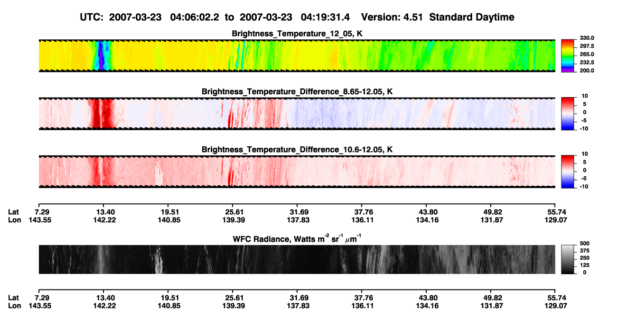The width and height of the screenshot is (617, 316).
Task: Click the 10 label on the 10.6-12.05 color bar
Action: pyautogui.click(x=584, y=154)
